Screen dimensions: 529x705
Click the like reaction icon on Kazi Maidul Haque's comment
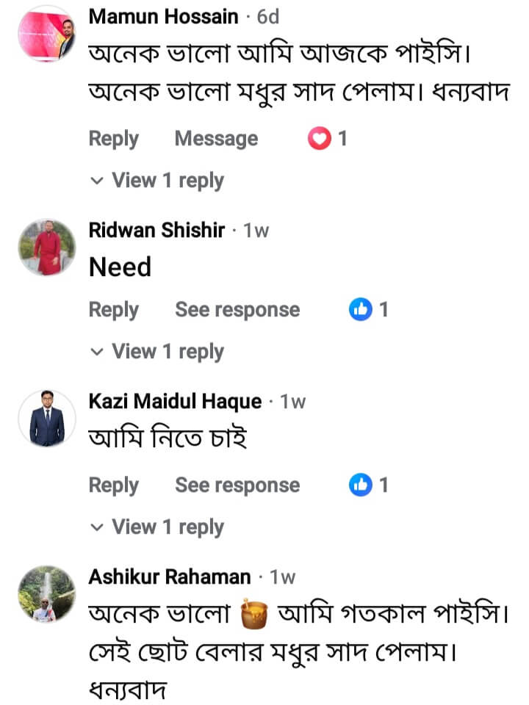(361, 485)
